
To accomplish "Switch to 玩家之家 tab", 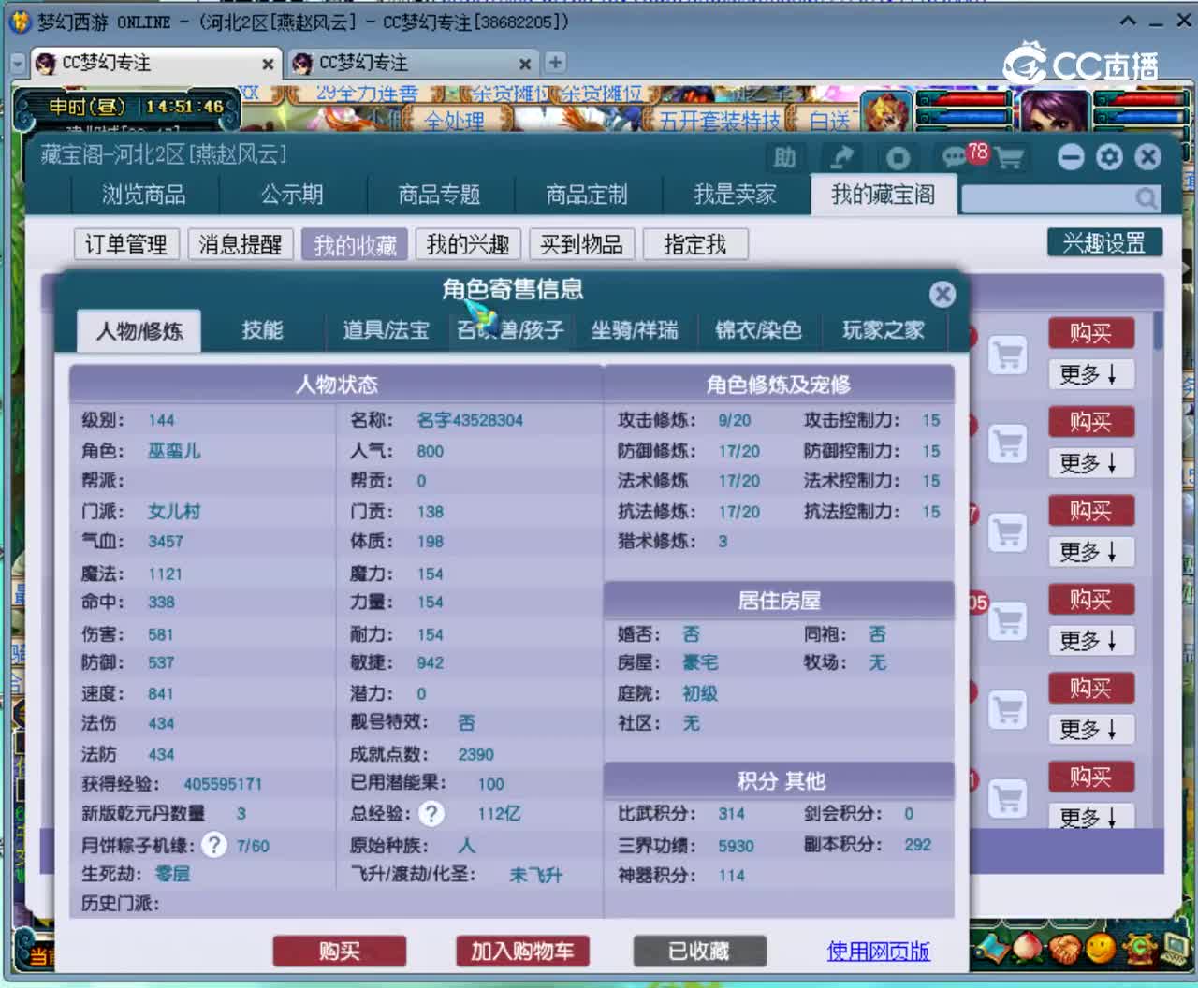I will 883,330.
